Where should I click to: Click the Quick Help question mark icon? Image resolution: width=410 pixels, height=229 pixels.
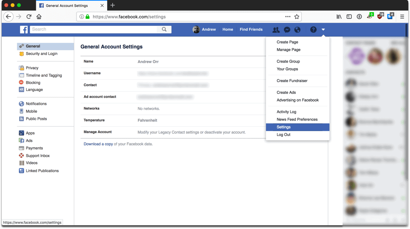(x=313, y=30)
